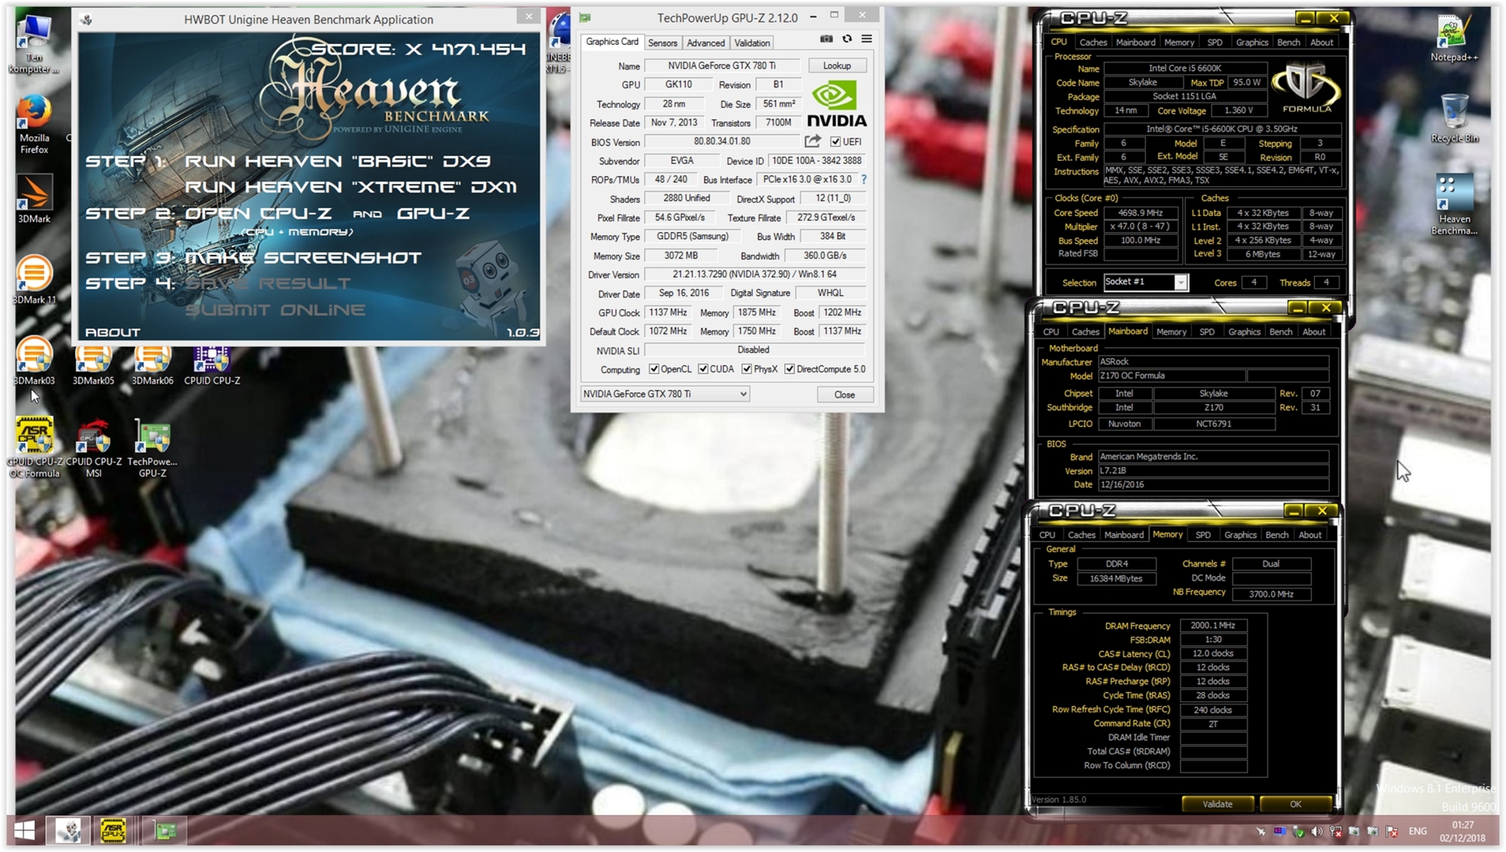Select the yellow ASR CPU-Z taskbar icon
This screenshot has width=1506, height=852.
click(x=113, y=831)
